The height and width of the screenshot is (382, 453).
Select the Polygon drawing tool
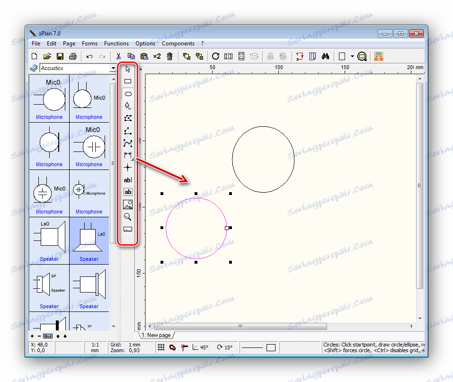(x=128, y=118)
